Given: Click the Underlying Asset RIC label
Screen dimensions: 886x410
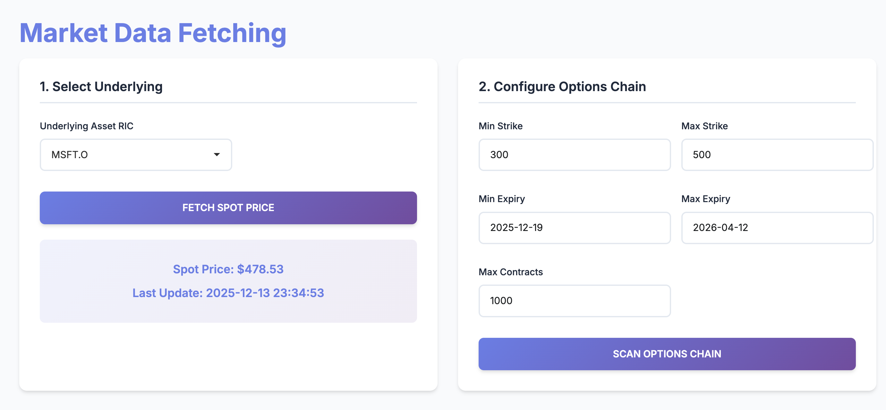Looking at the screenshot, I should click(87, 126).
